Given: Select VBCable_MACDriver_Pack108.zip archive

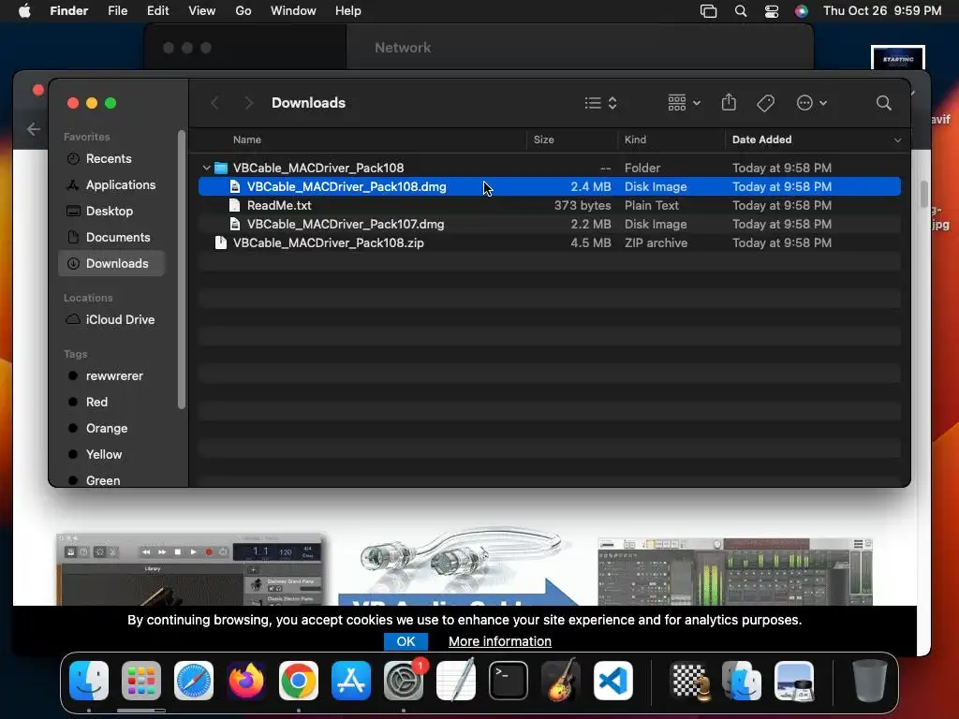Looking at the screenshot, I should tap(549, 242).
